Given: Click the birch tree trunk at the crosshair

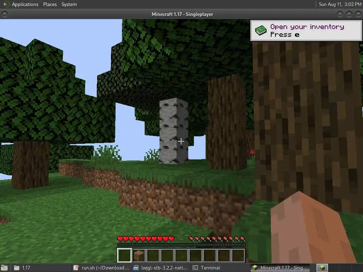Looking at the screenshot, I should (x=174, y=131).
